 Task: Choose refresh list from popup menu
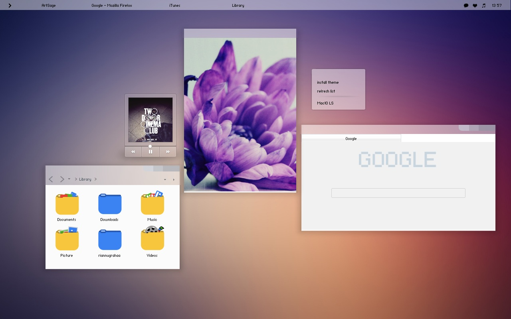point(326,91)
